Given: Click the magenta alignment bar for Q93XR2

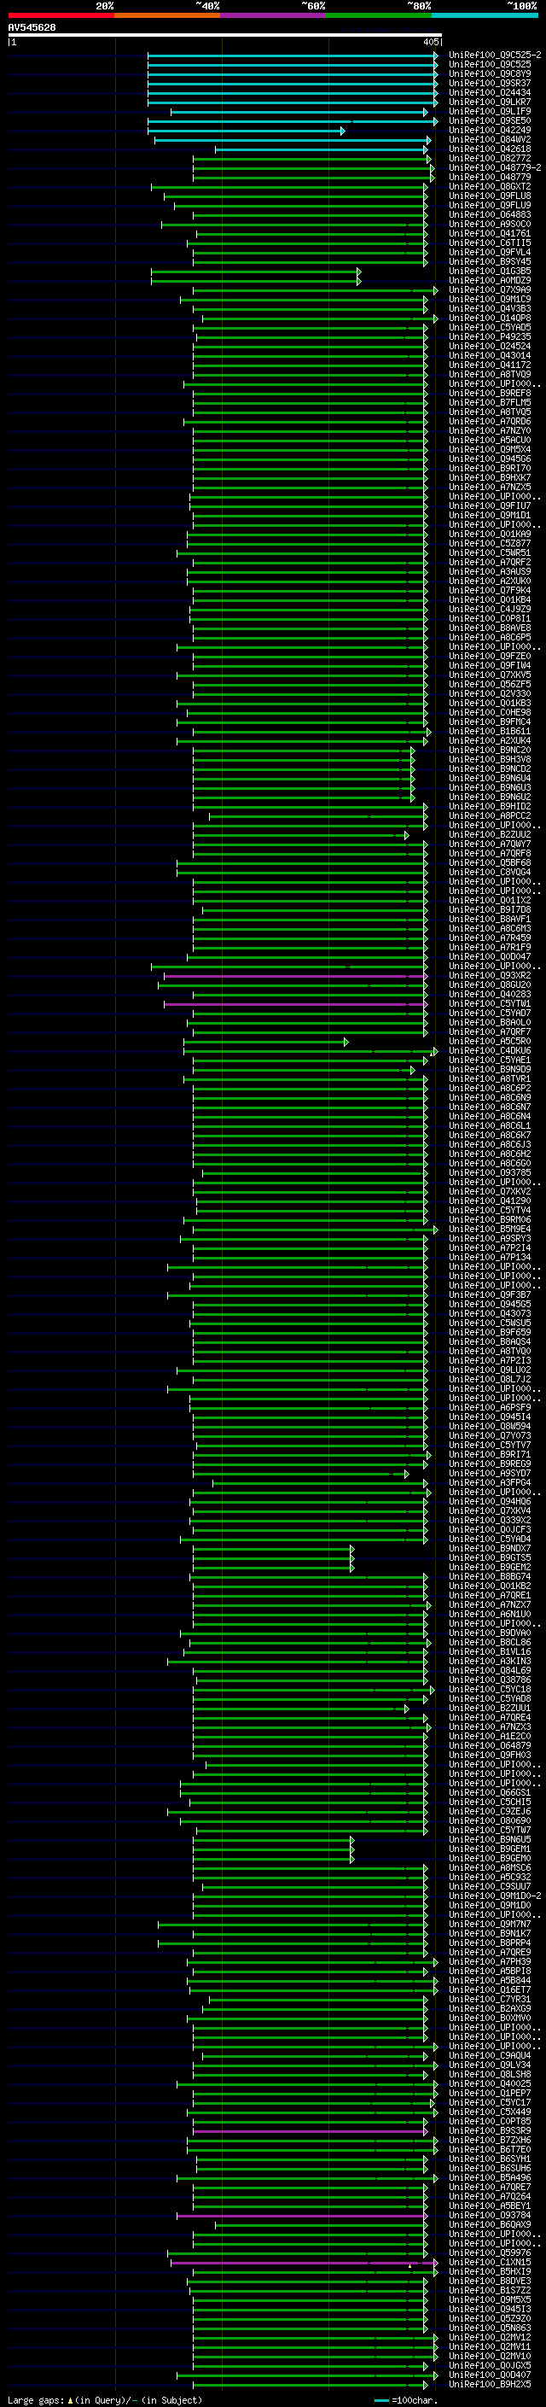Looking at the screenshot, I should 296,975.
